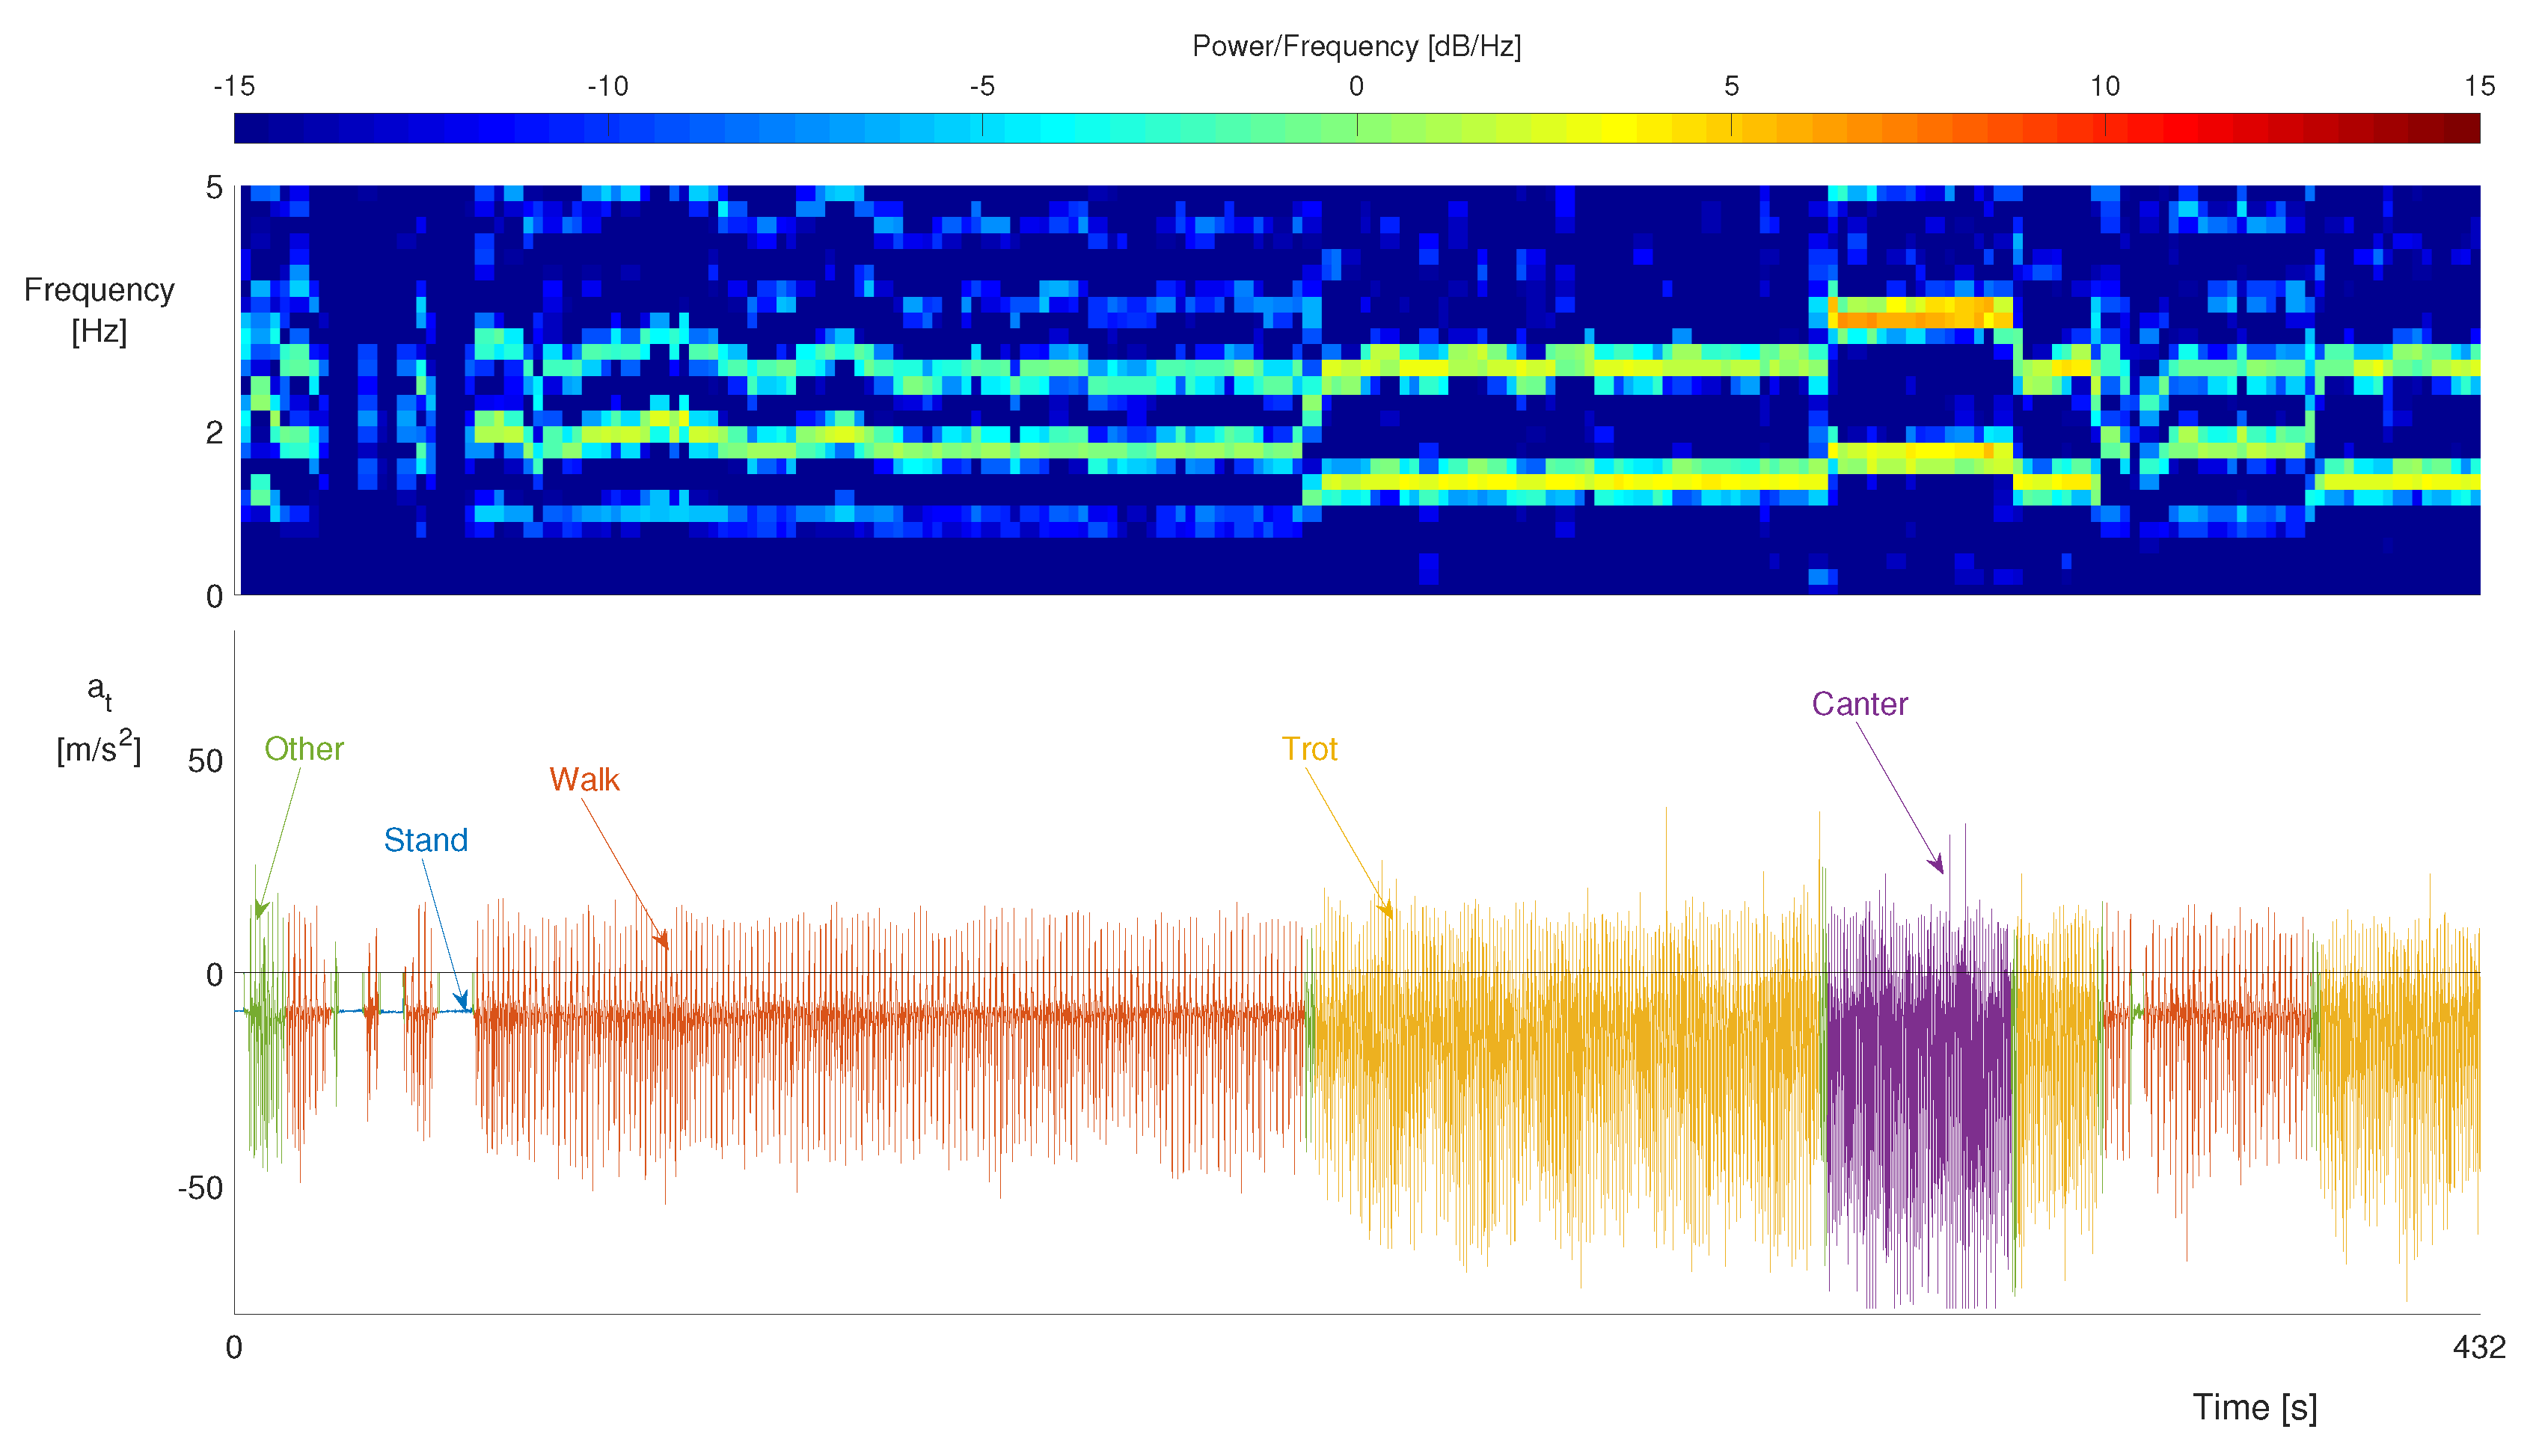Click the red 'Walk' annotation label
This screenshot has height=1456, width=2530.
584,780
